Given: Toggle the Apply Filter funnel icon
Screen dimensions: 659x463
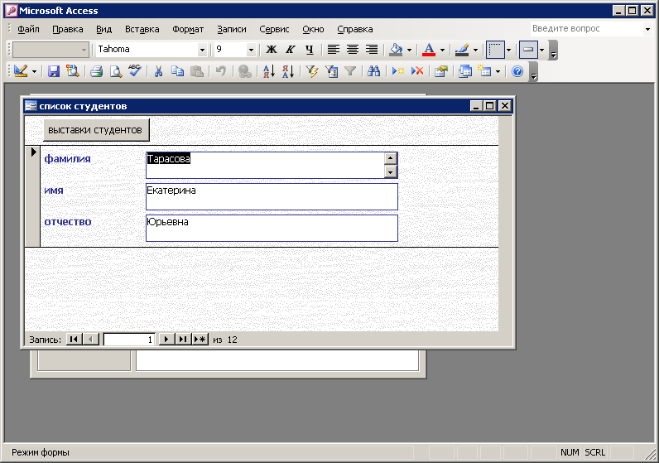Looking at the screenshot, I should pyautogui.click(x=350, y=71).
